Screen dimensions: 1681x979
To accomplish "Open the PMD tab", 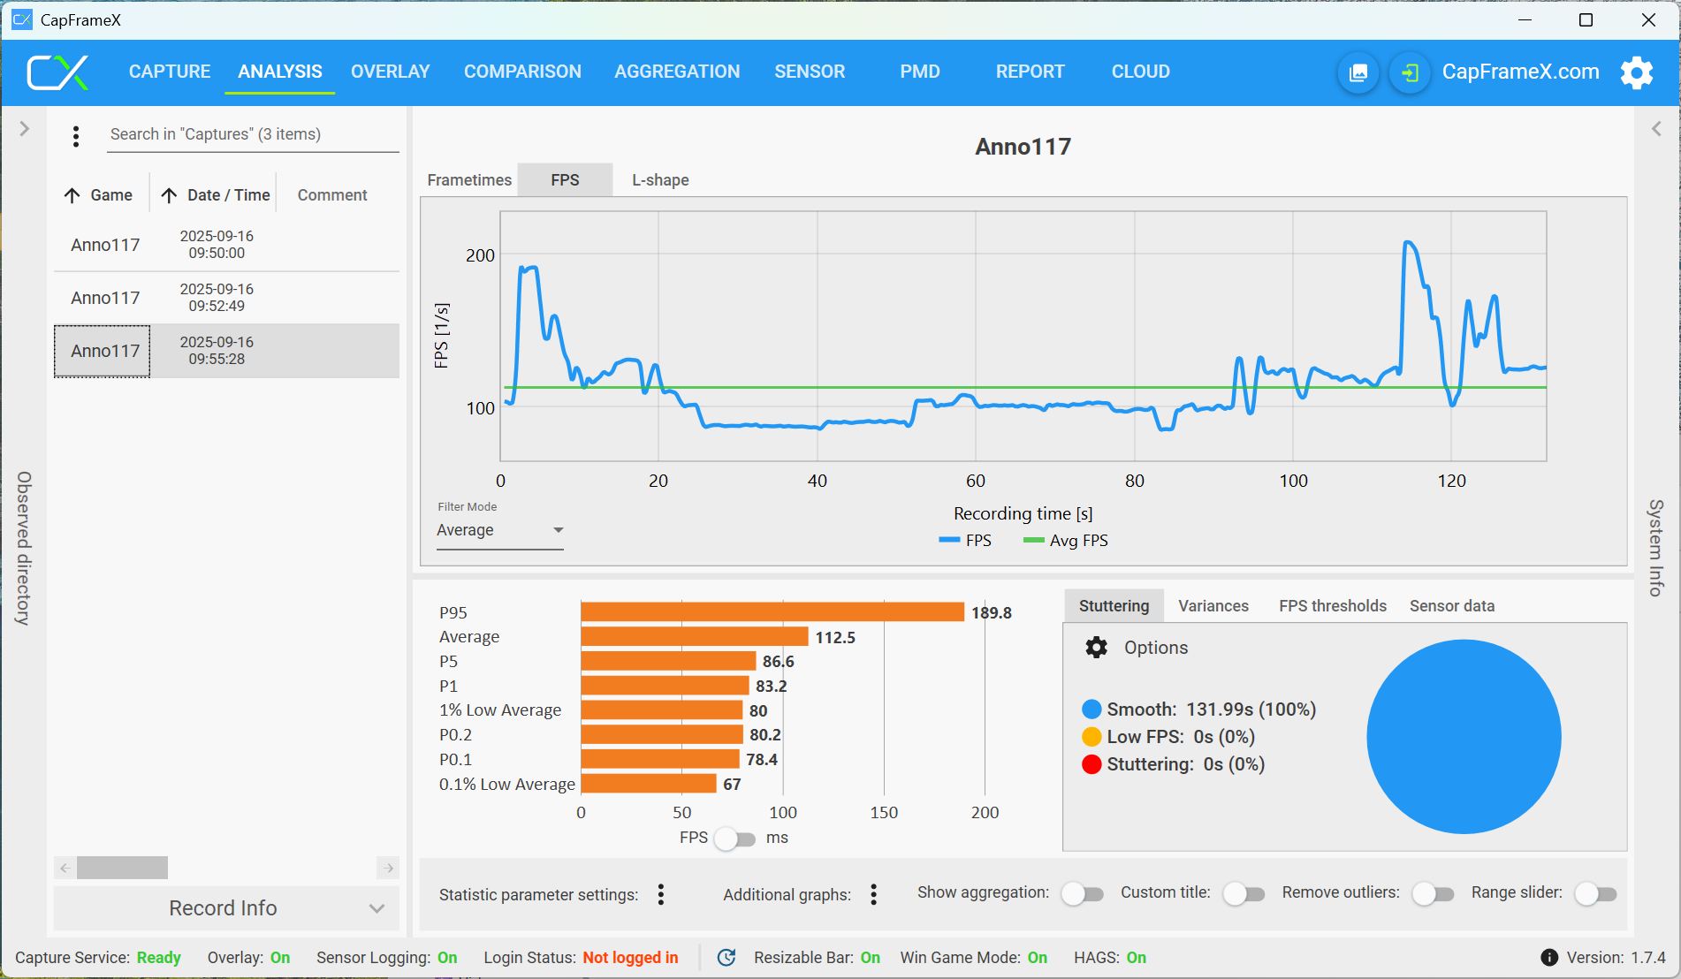I will [920, 72].
